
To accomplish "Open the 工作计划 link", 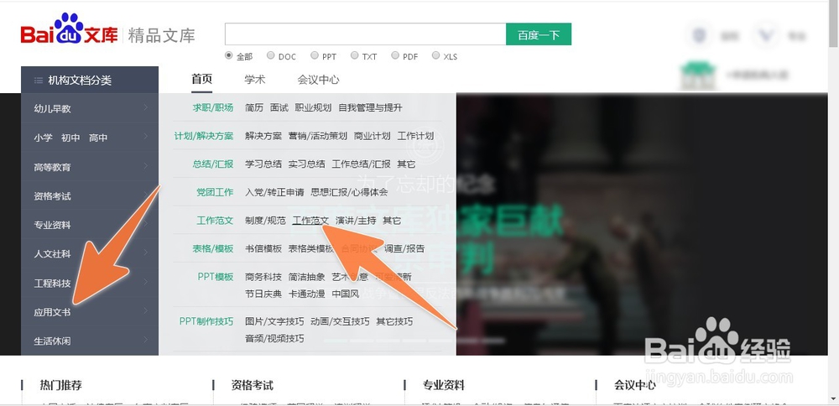I will [416, 136].
